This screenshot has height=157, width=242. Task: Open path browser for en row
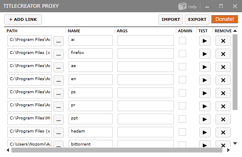[58, 80]
